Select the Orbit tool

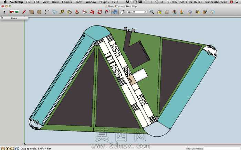point(115,12)
